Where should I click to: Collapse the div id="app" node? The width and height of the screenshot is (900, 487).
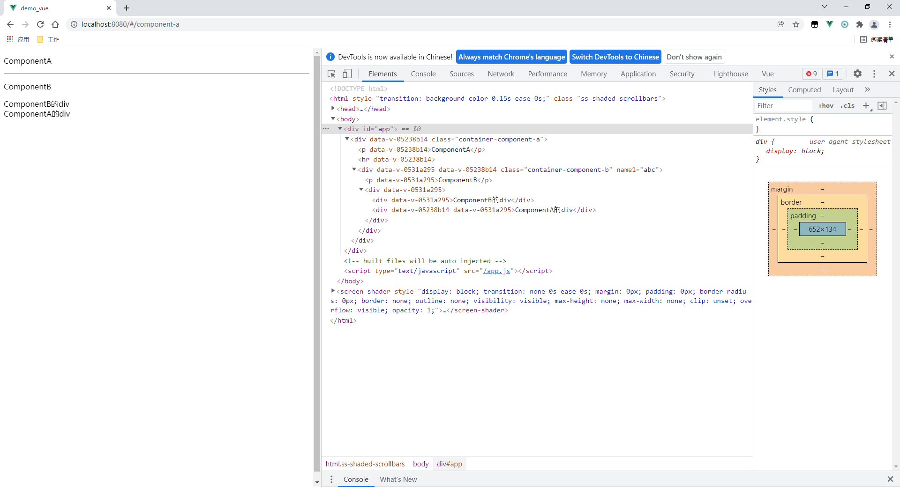click(x=340, y=128)
